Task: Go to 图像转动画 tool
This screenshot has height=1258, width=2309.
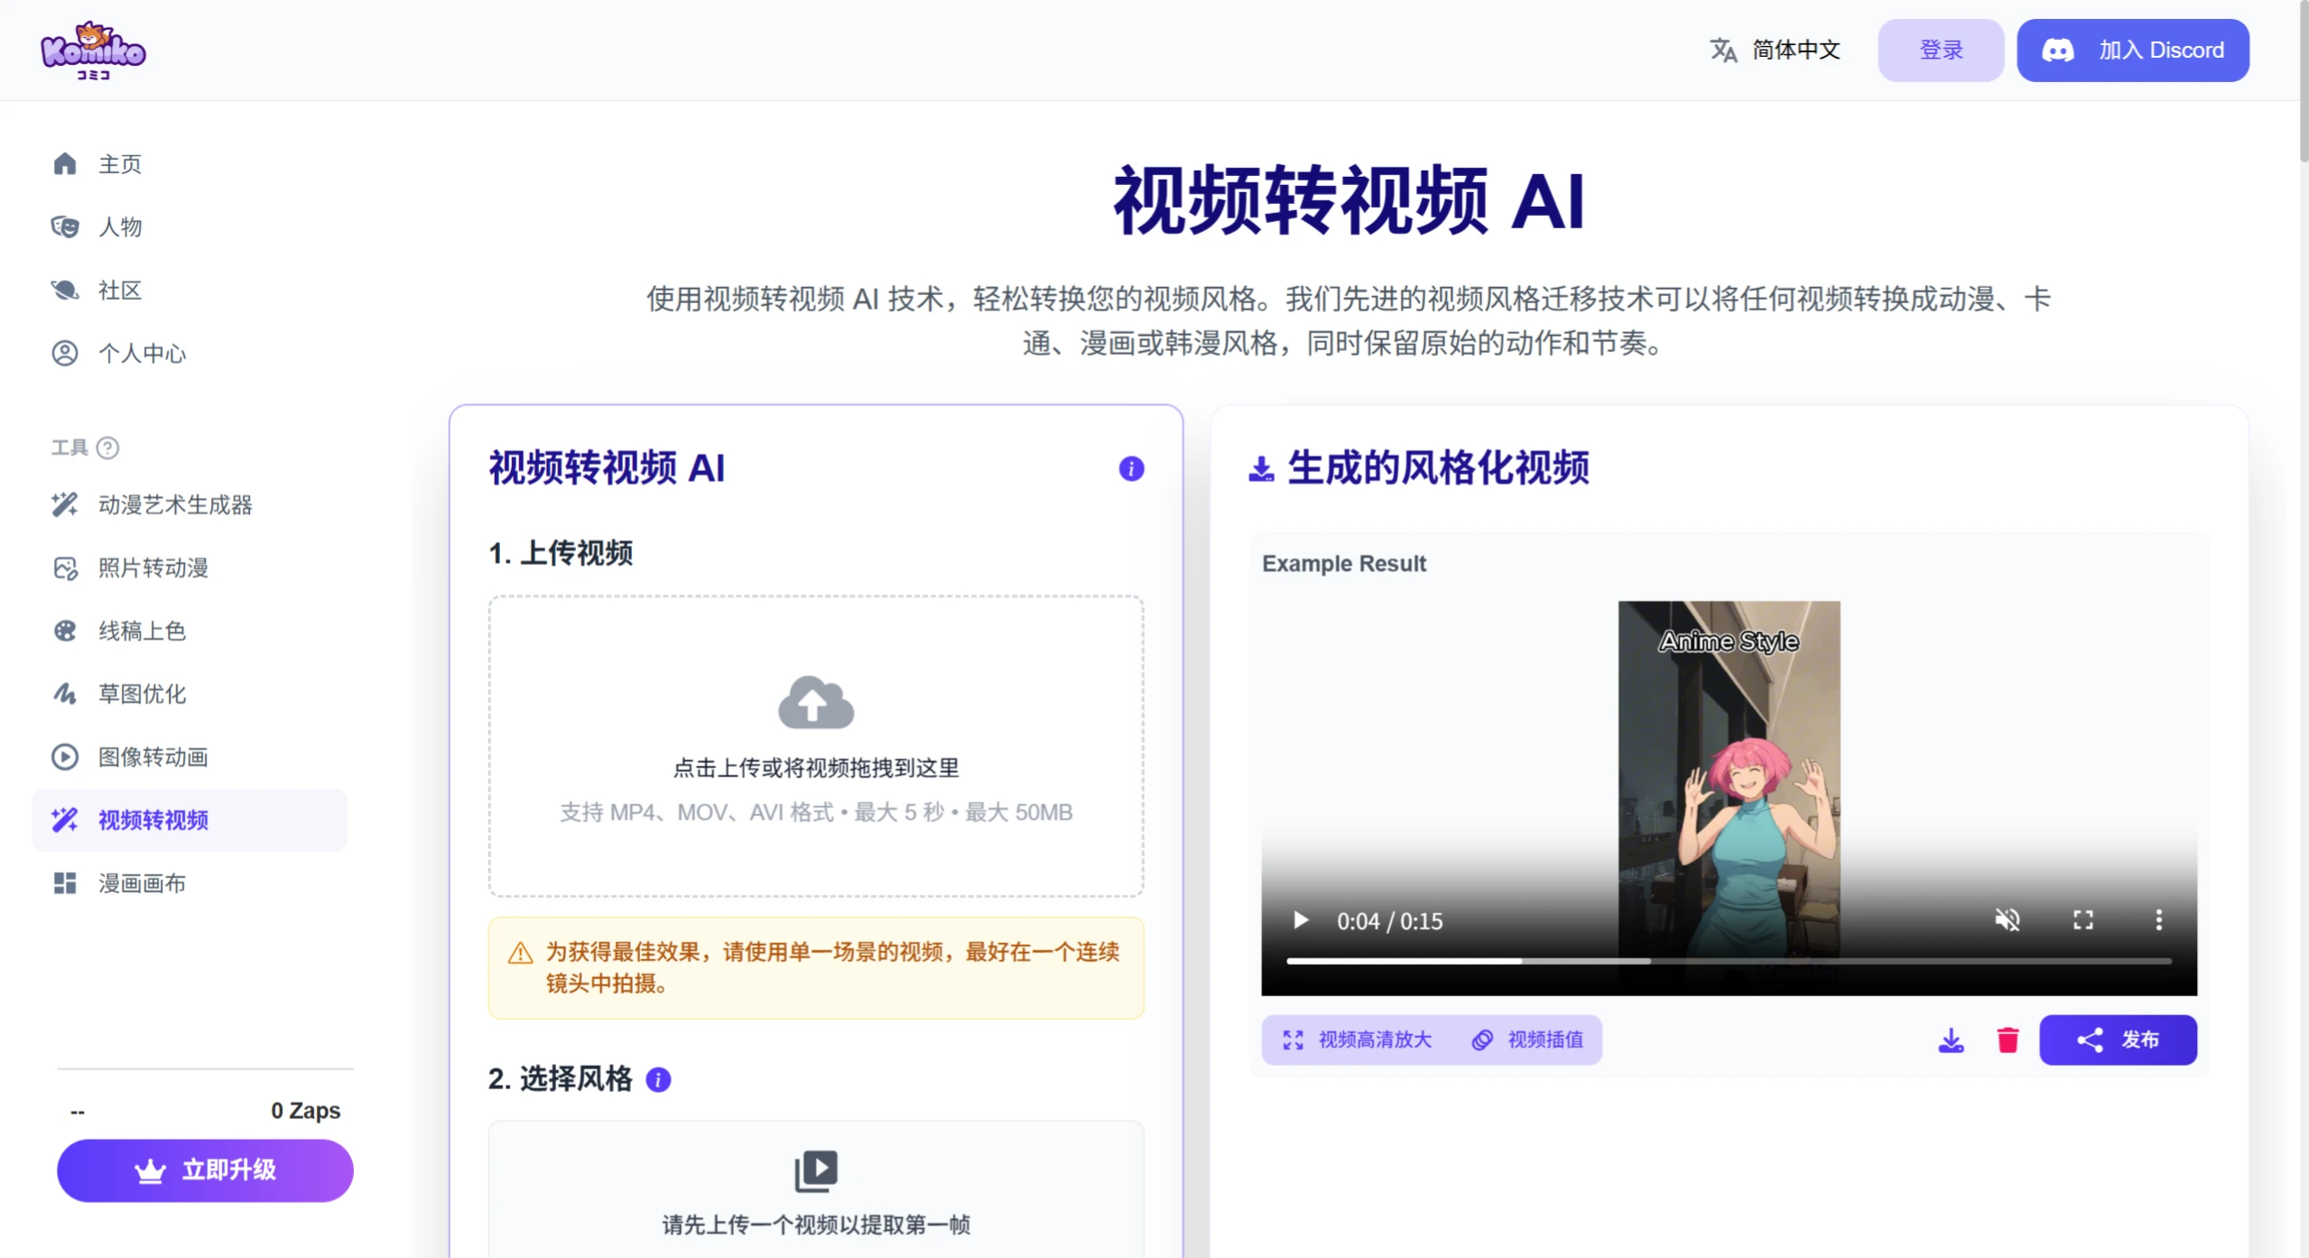Action: [x=153, y=756]
